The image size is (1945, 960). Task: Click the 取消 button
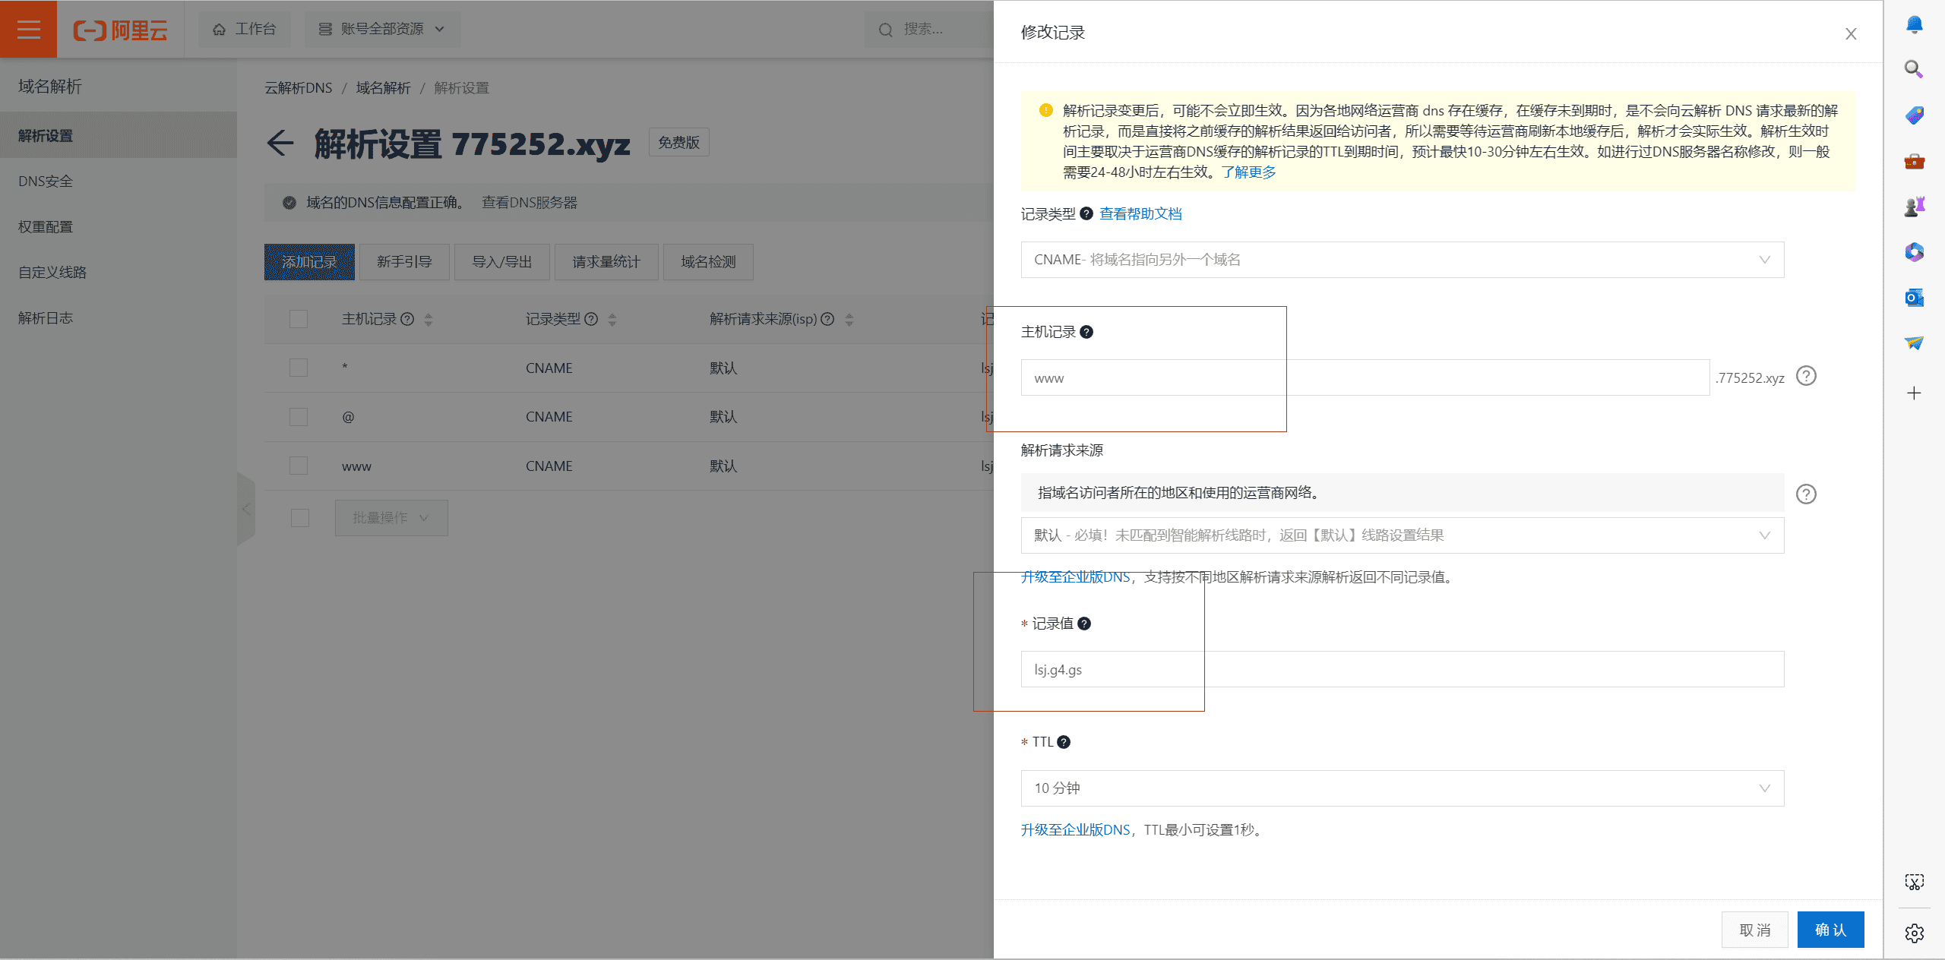[1754, 930]
